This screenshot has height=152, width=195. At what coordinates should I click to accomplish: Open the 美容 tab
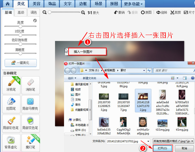pos(36,4)
